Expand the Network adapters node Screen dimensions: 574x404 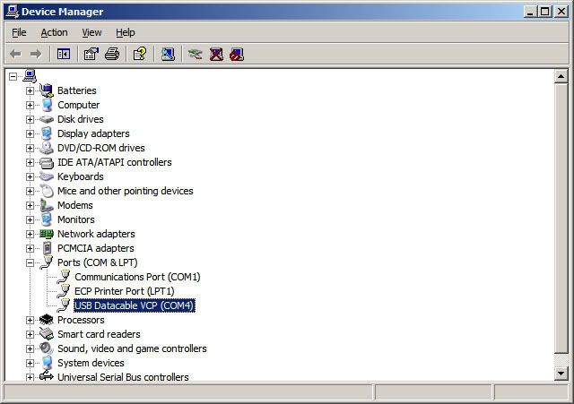click(x=30, y=234)
